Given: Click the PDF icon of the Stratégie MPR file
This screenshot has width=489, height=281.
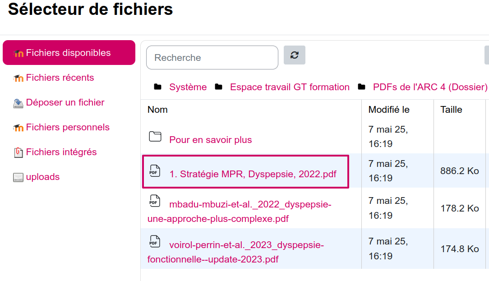Looking at the screenshot, I should (x=155, y=171).
